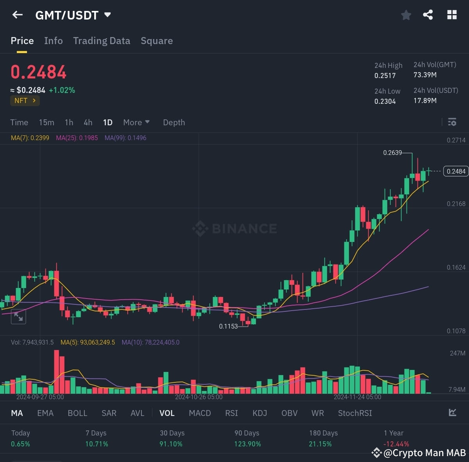The width and height of the screenshot is (469, 462).
Task: Select the 4h timeframe
Action: point(88,122)
